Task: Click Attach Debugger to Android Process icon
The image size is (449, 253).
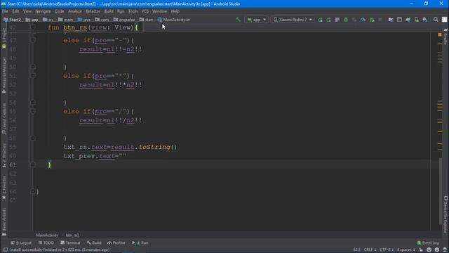Action: 372,20
